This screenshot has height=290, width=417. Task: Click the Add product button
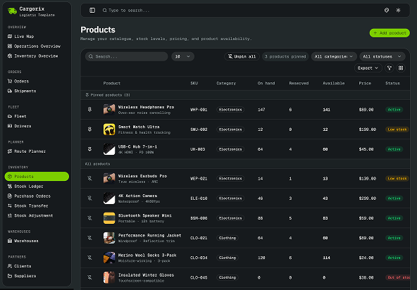click(x=390, y=33)
